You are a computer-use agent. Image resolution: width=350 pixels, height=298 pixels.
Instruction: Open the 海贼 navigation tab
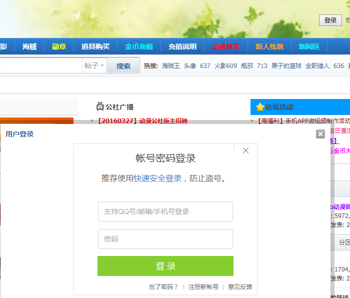click(x=29, y=46)
